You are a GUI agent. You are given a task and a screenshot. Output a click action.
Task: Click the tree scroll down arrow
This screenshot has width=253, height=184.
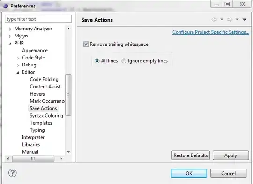[x=68, y=152]
